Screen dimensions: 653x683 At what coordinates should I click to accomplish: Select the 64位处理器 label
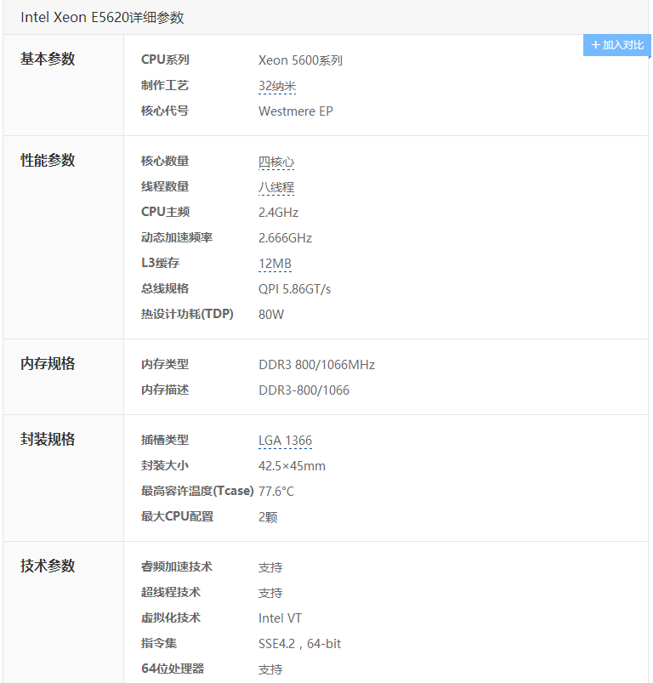pyautogui.click(x=173, y=669)
